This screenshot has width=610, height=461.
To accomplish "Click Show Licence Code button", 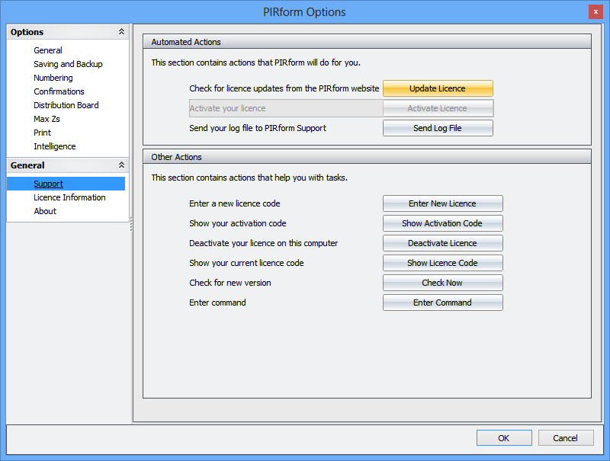I will click(x=442, y=263).
